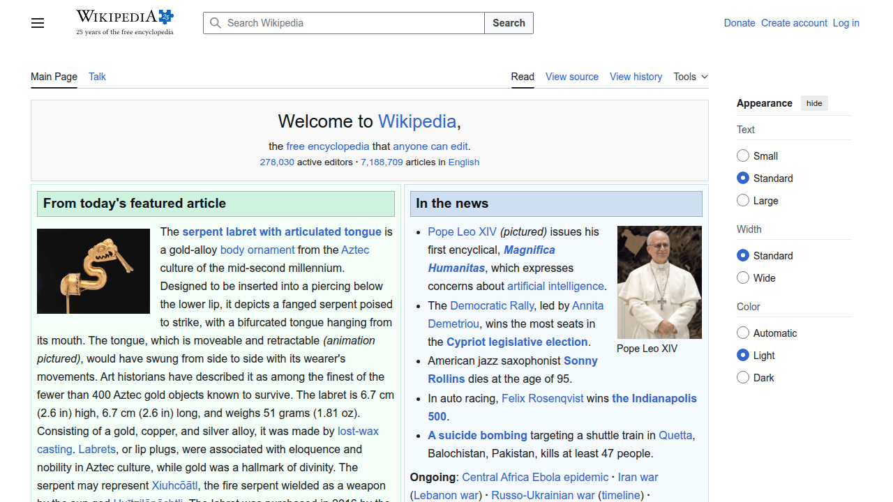Screen dimensions: 893x502
Task: Click the Search button
Action: point(509,23)
